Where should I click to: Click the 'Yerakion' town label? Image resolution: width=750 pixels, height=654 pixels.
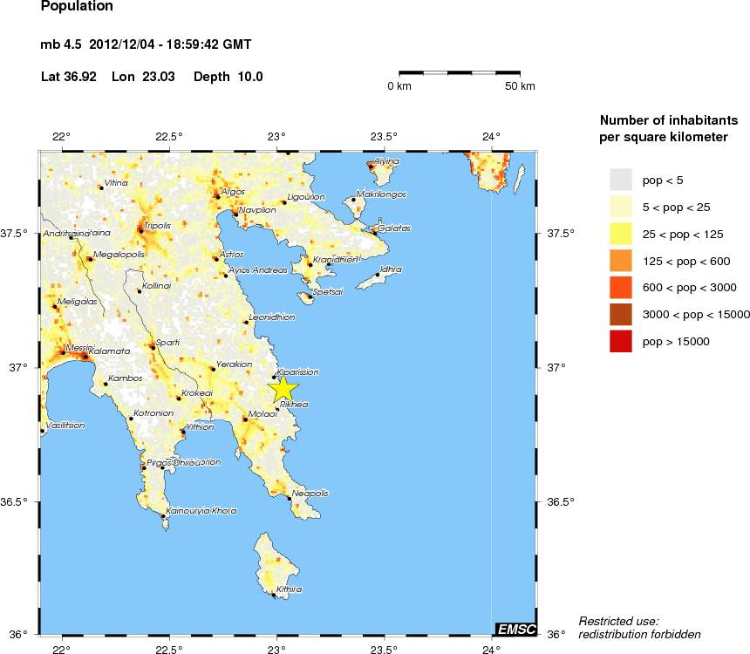[x=235, y=364]
